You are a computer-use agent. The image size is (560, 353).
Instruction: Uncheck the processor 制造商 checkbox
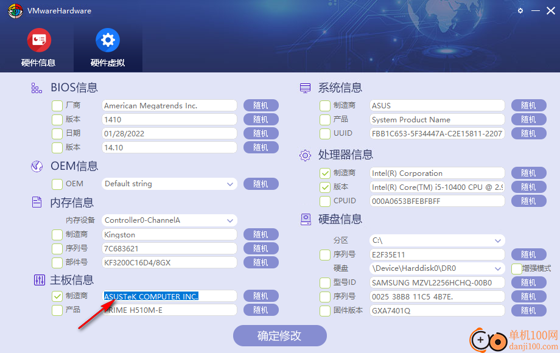click(x=325, y=173)
